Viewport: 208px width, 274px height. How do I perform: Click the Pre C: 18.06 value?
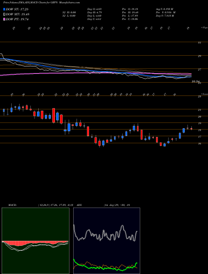point(130,19)
